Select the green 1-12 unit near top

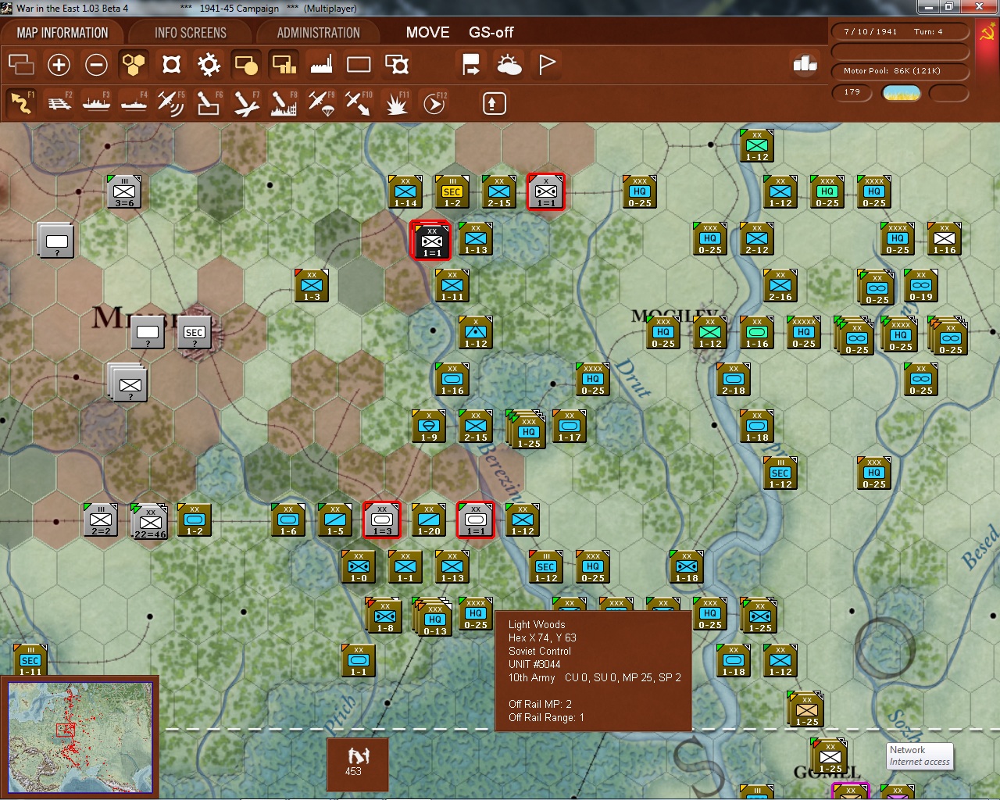757,145
